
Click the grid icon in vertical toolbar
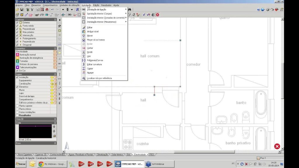[60, 48]
